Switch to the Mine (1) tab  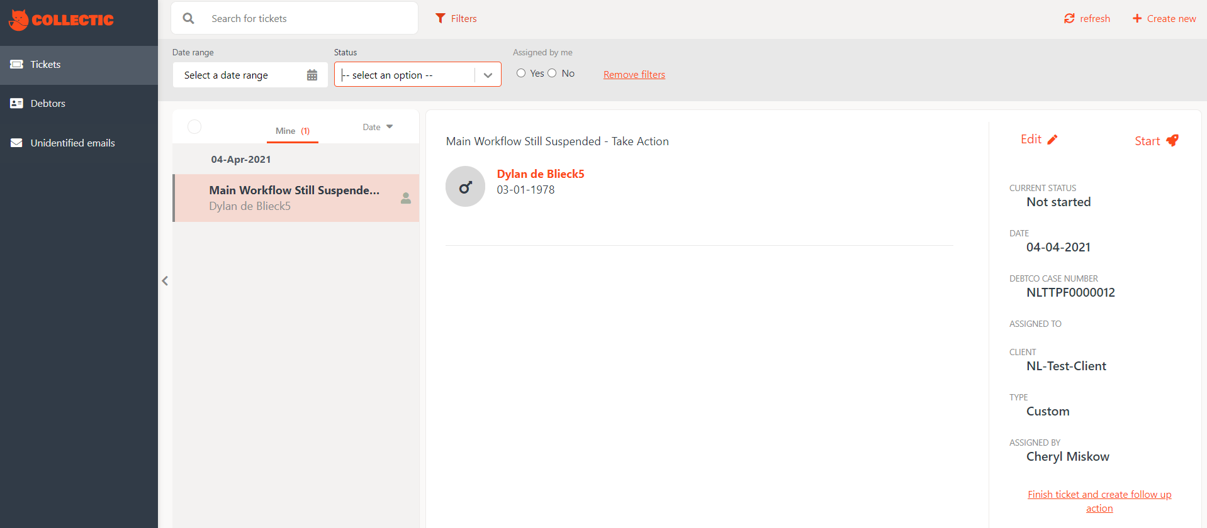[x=293, y=131]
